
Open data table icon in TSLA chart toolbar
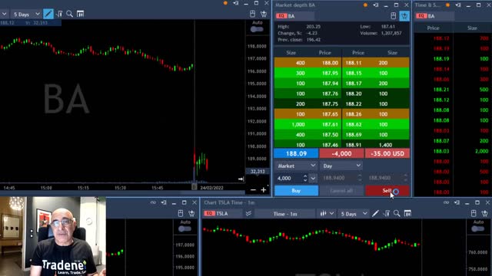pyautogui.click(x=407, y=213)
